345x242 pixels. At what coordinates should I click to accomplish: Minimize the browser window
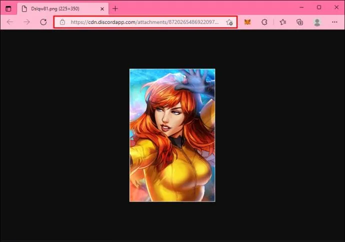tap(301, 7)
